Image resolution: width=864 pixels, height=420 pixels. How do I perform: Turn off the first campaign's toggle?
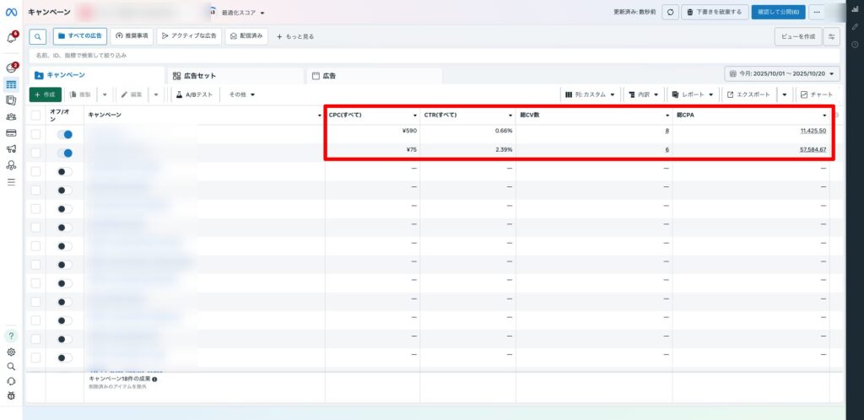(64, 134)
